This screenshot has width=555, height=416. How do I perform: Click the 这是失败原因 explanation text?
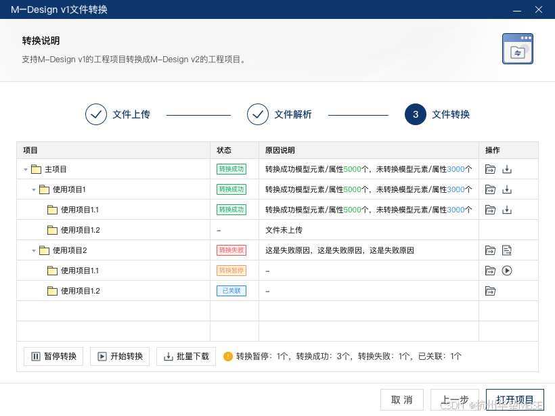pyautogui.click(x=340, y=250)
